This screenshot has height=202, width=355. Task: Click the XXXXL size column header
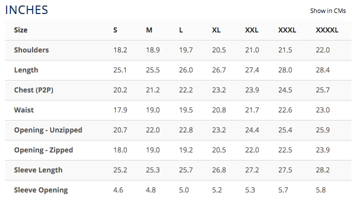click(x=327, y=30)
